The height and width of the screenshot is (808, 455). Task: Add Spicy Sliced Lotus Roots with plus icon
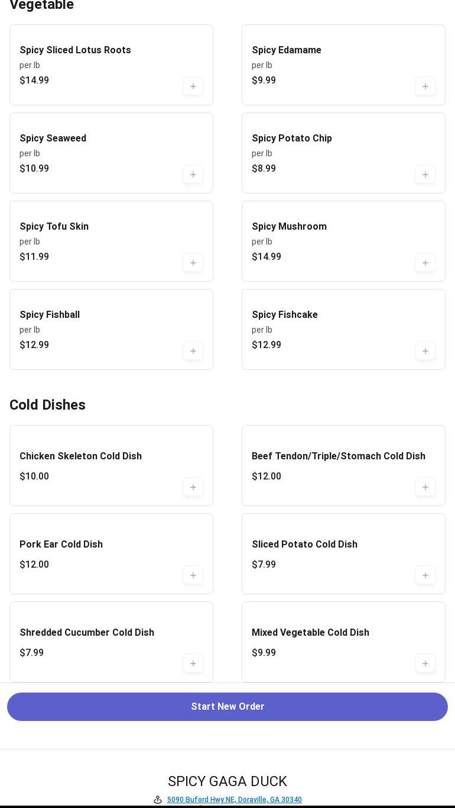(x=193, y=86)
